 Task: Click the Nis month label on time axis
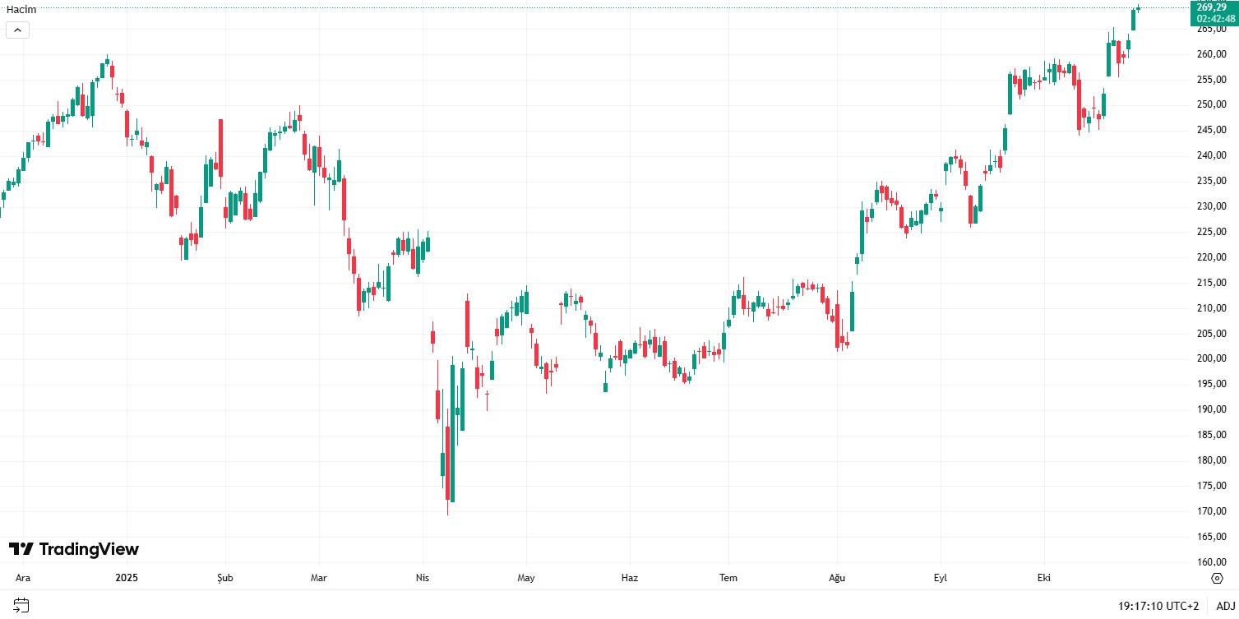(423, 578)
